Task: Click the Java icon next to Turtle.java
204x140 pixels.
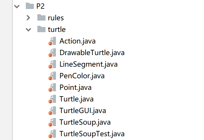Action: tap(52, 99)
